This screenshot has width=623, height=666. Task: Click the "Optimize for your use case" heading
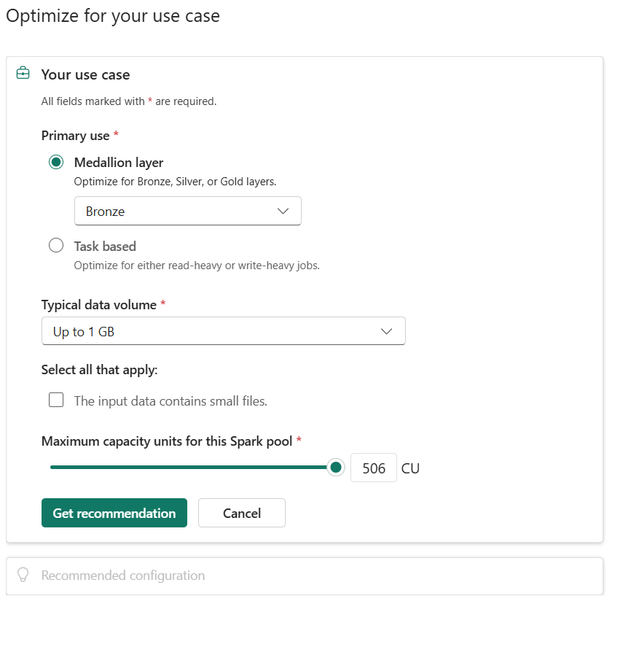point(112,15)
